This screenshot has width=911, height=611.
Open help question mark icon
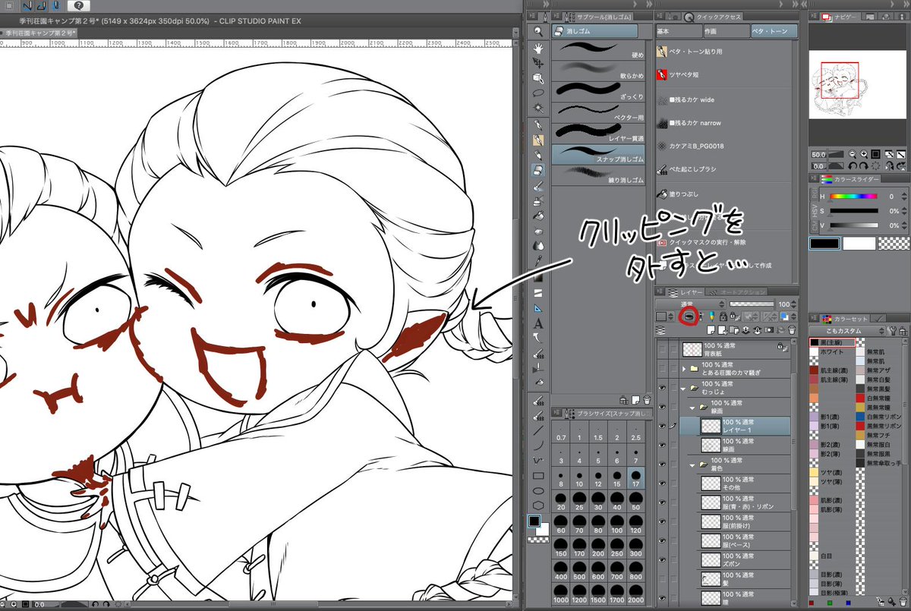(x=78, y=5)
